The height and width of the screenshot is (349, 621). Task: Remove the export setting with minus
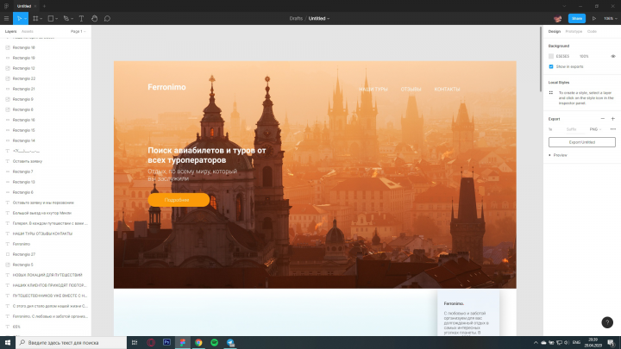602,119
